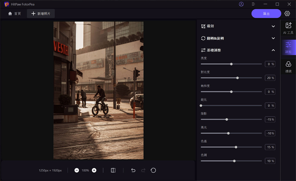The image size is (296, 181).
Task: Click the 新增照片 button
Action: pos(41,14)
